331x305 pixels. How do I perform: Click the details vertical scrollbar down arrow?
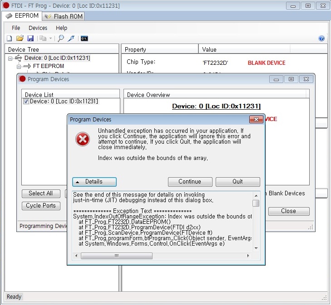tap(256, 248)
